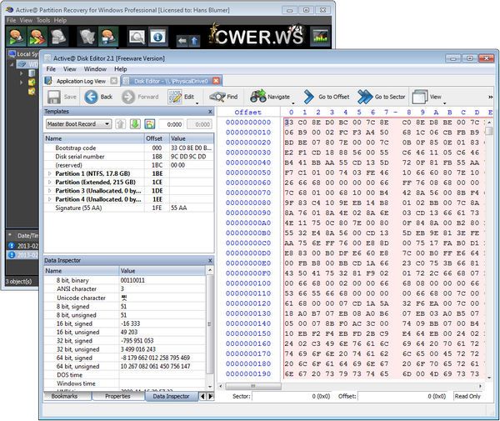
Task: Click the magnifier preview icon in Partition Recovery
Action: tap(137, 37)
